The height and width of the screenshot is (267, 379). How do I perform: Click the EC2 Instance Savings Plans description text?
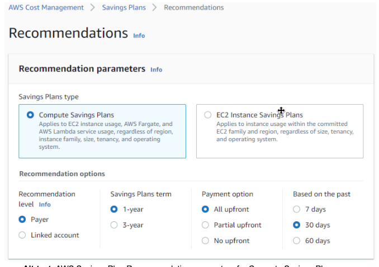(285, 132)
